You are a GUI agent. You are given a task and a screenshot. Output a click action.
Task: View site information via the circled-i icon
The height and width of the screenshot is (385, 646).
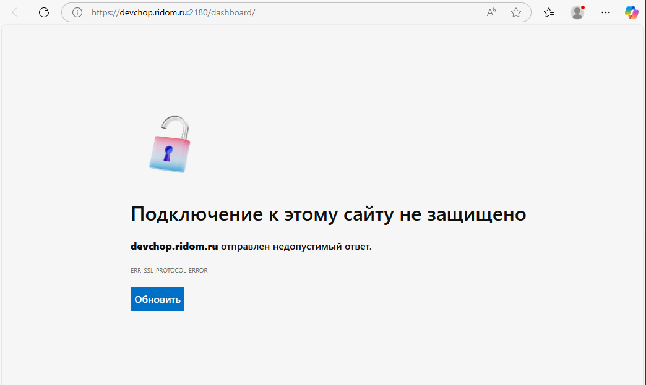pyautogui.click(x=77, y=12)
